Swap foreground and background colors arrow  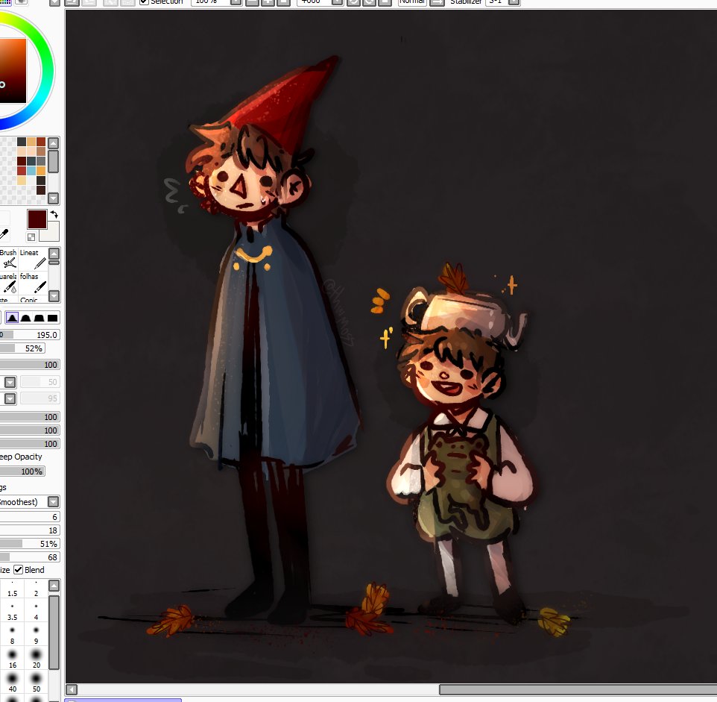click(54, 214)
